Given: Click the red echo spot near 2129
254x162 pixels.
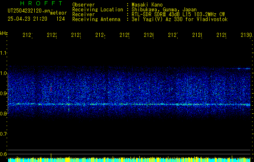Looking at the screenshot, I should click(232, 88).
